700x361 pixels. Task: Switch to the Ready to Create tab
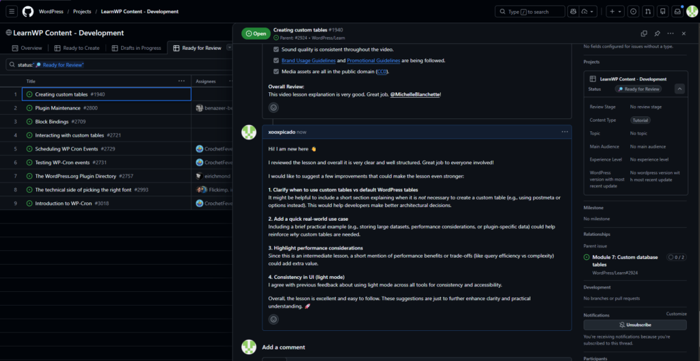click(x=77, y=48)
